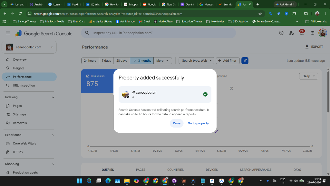The image size is (330, 186).
Task: Open URL inspection in the sidebar
Action: click(x=29, y=85)
